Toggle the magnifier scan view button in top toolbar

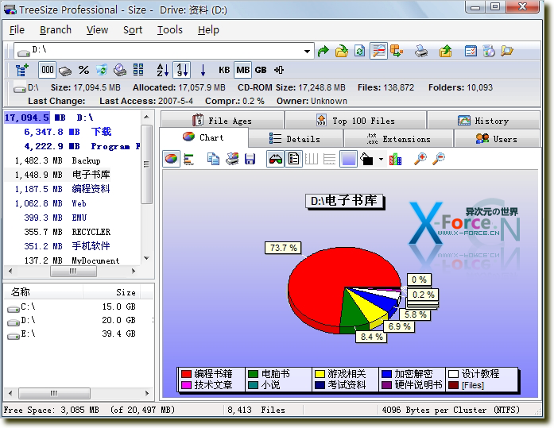point(378,52)
